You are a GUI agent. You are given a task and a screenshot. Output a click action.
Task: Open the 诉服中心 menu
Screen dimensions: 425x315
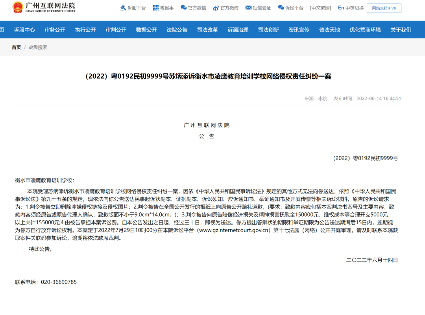point(24,30)
